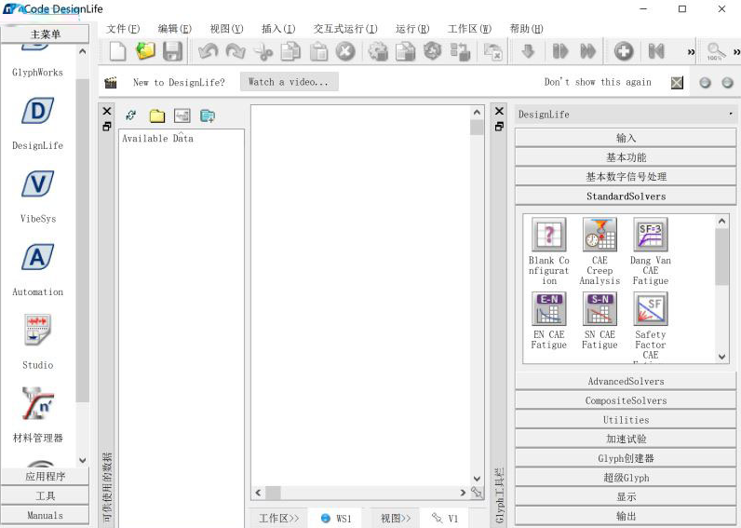
Task: Click the Watch a video button
Action: pyautogui.click(x=289, y=82)
